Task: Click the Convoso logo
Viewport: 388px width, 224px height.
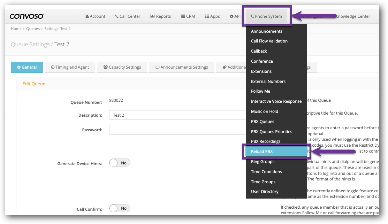Action: point(26,16)
